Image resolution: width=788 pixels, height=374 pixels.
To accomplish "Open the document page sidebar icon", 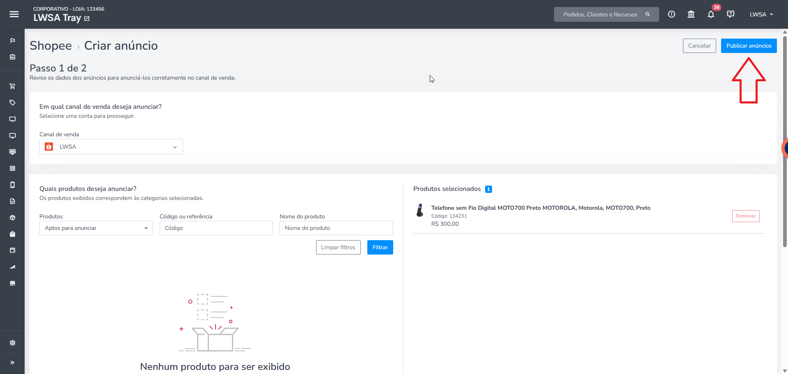I will point(13,201).
